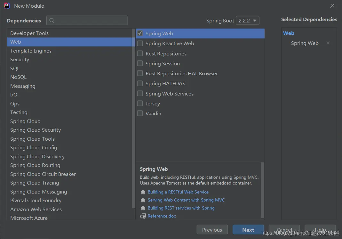Select the Spring Web Services checkbox
This screenshot has height=239, width=342.
tap(140, 93)
